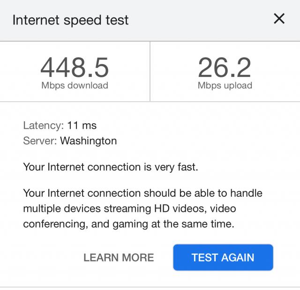Viewport: 300px width, 290px height.
Task: Click the Internet speed test title
Action: tap(70, 20)
